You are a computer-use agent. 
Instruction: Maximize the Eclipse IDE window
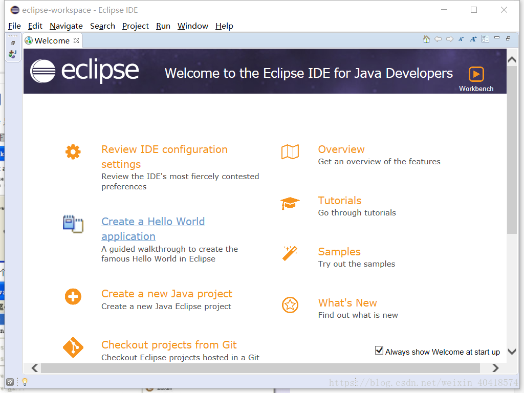pyautogui.click(x=474, y=10)
